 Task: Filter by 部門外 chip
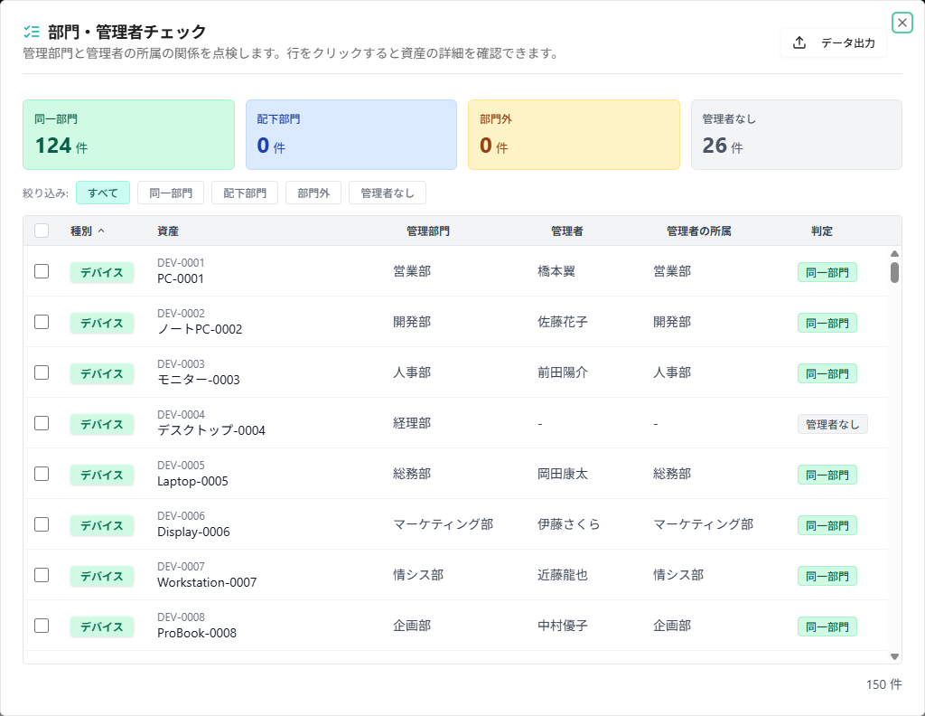pos(313,193)
